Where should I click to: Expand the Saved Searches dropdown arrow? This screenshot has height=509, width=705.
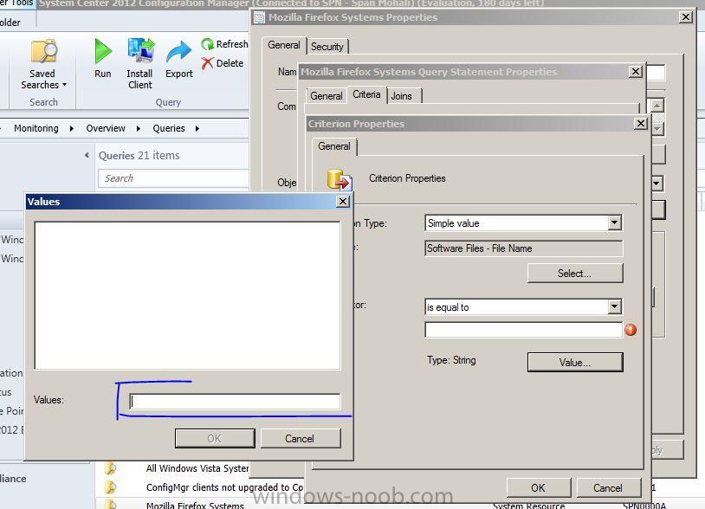64,85
